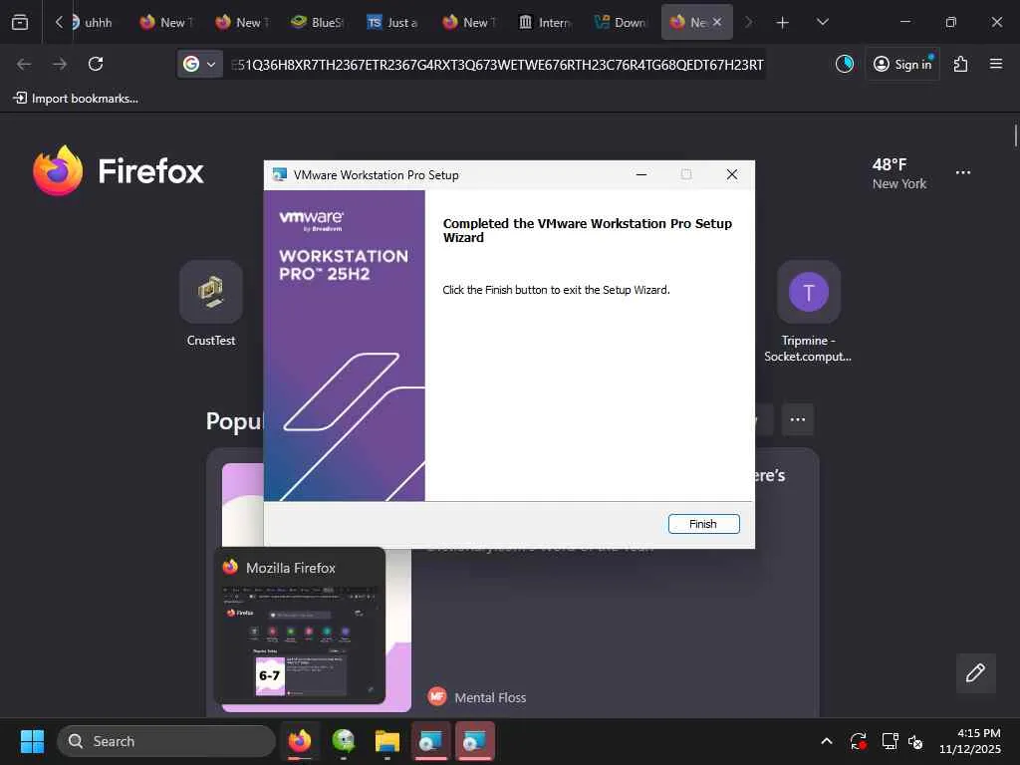Open a new tab with the plus button
The image size is (1020, 765).
pyautogui.click(x=783, y=22)
